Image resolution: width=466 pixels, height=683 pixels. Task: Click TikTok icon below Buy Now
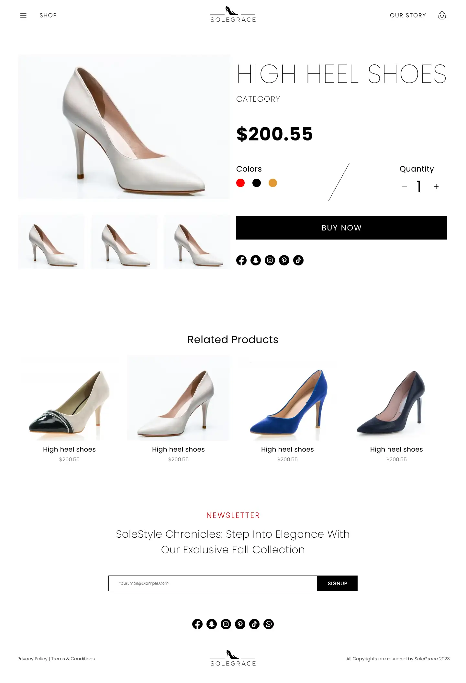298,260
